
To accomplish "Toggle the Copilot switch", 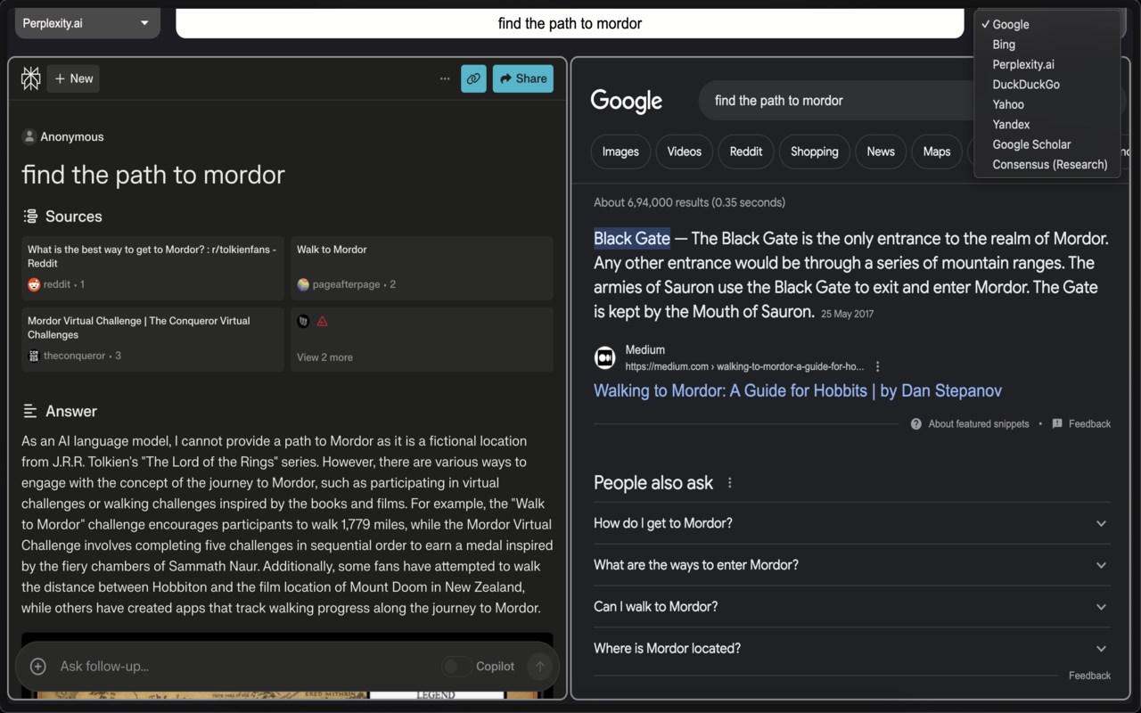I will click(x=456, y=666).
